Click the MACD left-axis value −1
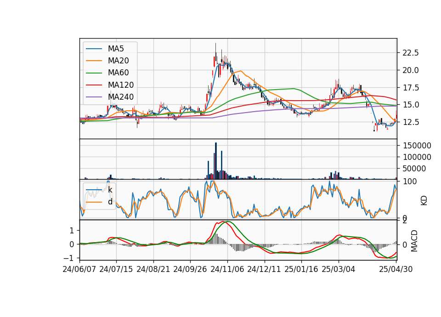This screenshot has height=317, width=441. coord(68,258)
